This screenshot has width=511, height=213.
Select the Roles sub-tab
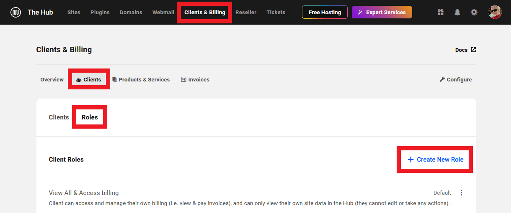(90, 117)
